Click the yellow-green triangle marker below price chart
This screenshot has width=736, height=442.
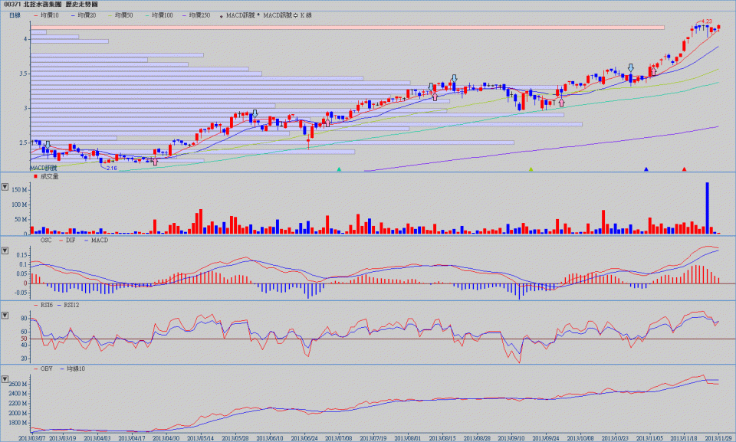pos(531,169)
